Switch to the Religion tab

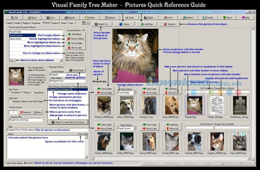click(x=26, y=23)
